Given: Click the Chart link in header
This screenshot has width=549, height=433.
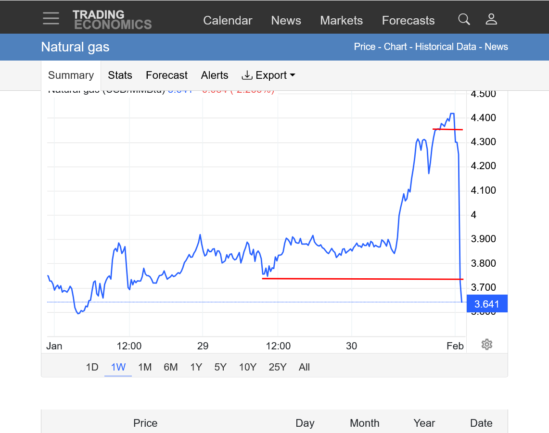Looking at the screenshot, I should click(395, 47).
